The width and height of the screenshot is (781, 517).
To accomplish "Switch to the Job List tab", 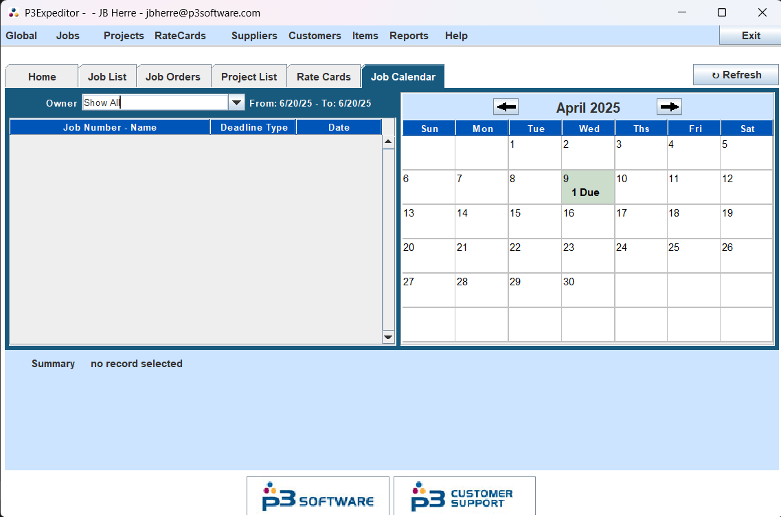I will click(x=107, y=77).
